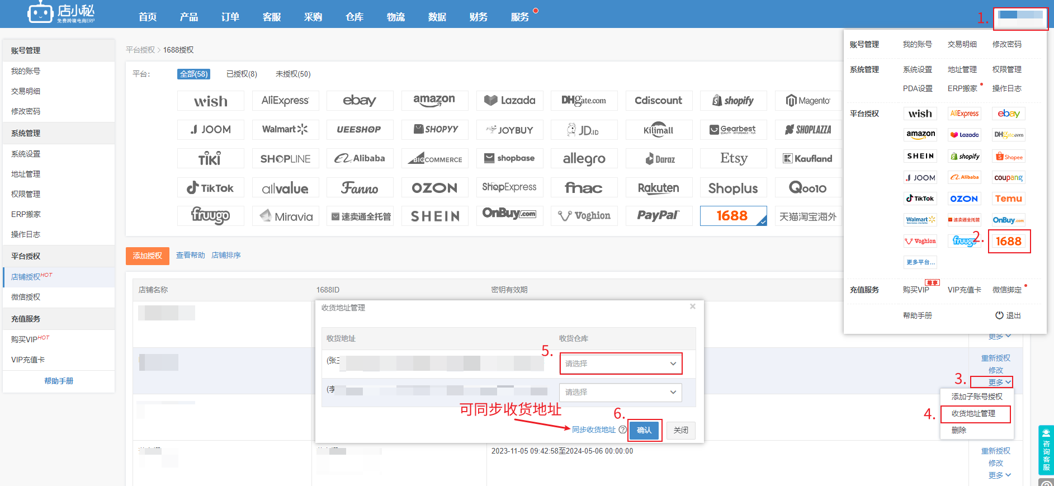Screen dimensions: 1054x486
Task: Open the first 收货仓库 请选择 dropdown
Action: tap(621, 364)
